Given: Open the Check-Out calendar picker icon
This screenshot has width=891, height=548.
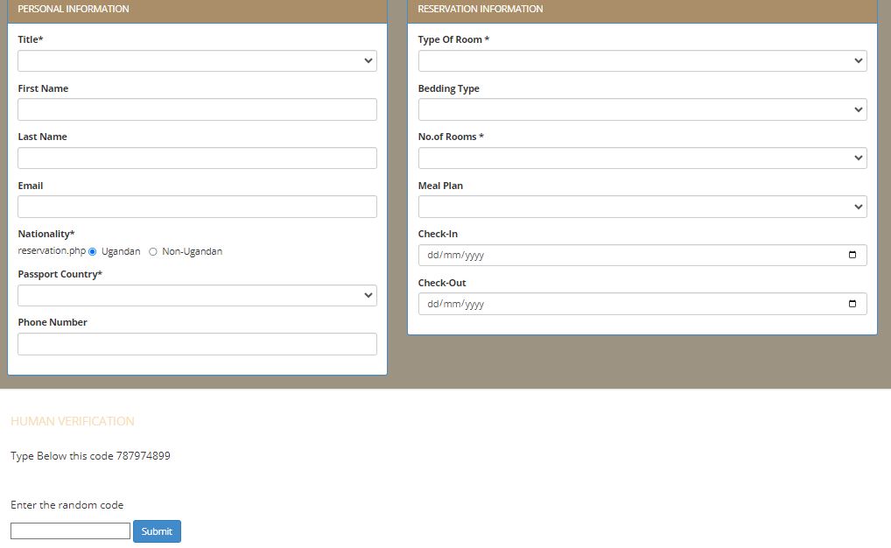Looking at the screenshot, I should [x=852, y=305].
